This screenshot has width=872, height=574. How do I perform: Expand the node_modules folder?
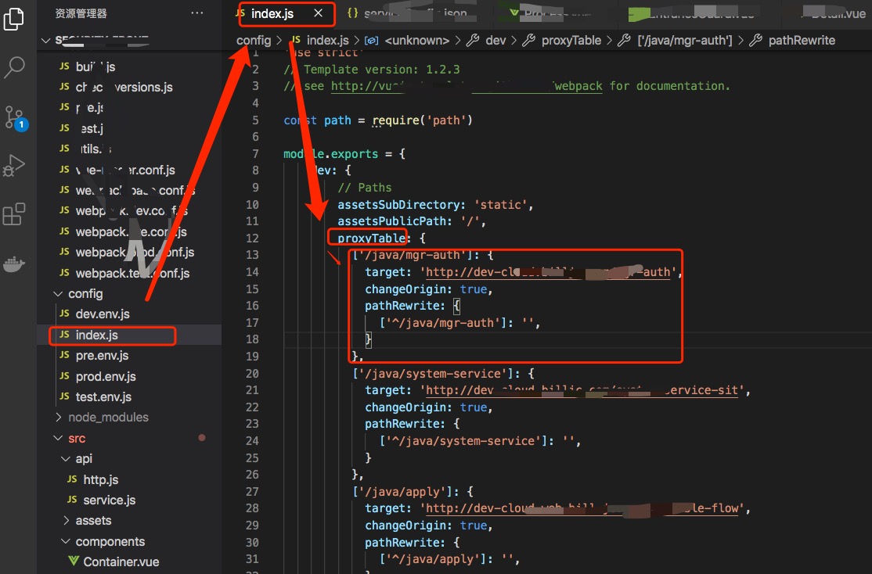click(x=107, y=418)
